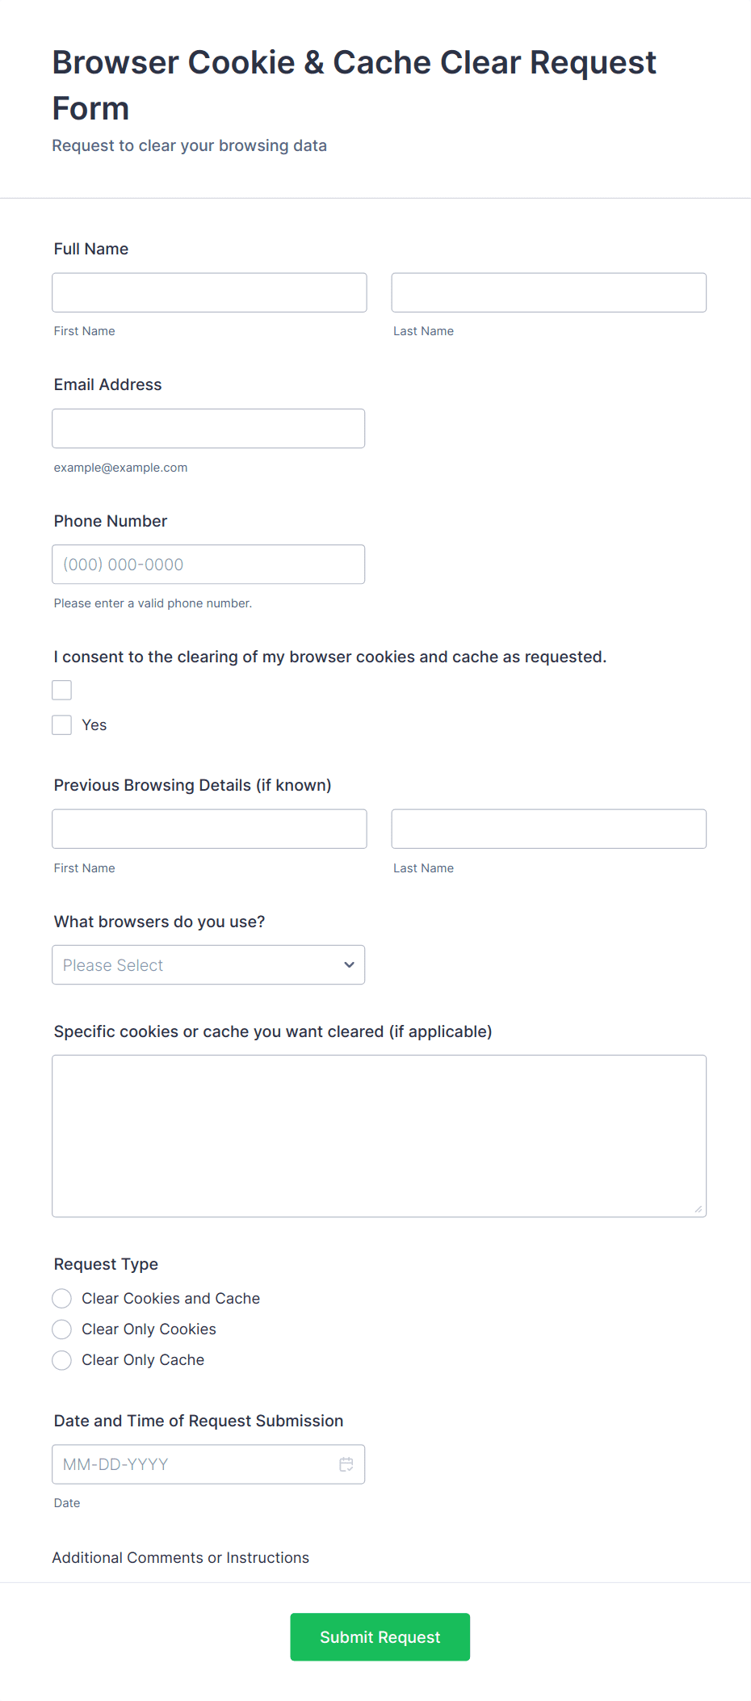Choose Clear Only Cookies radio button

coord(62,1329)
